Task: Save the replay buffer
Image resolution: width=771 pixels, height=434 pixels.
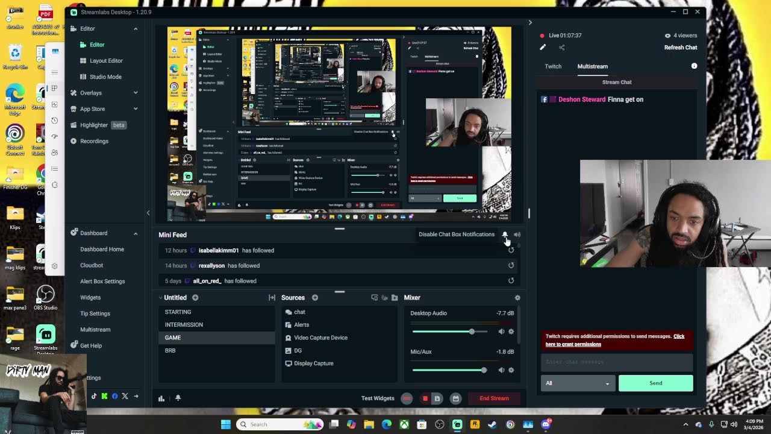Action: click(x=437, y=398)
